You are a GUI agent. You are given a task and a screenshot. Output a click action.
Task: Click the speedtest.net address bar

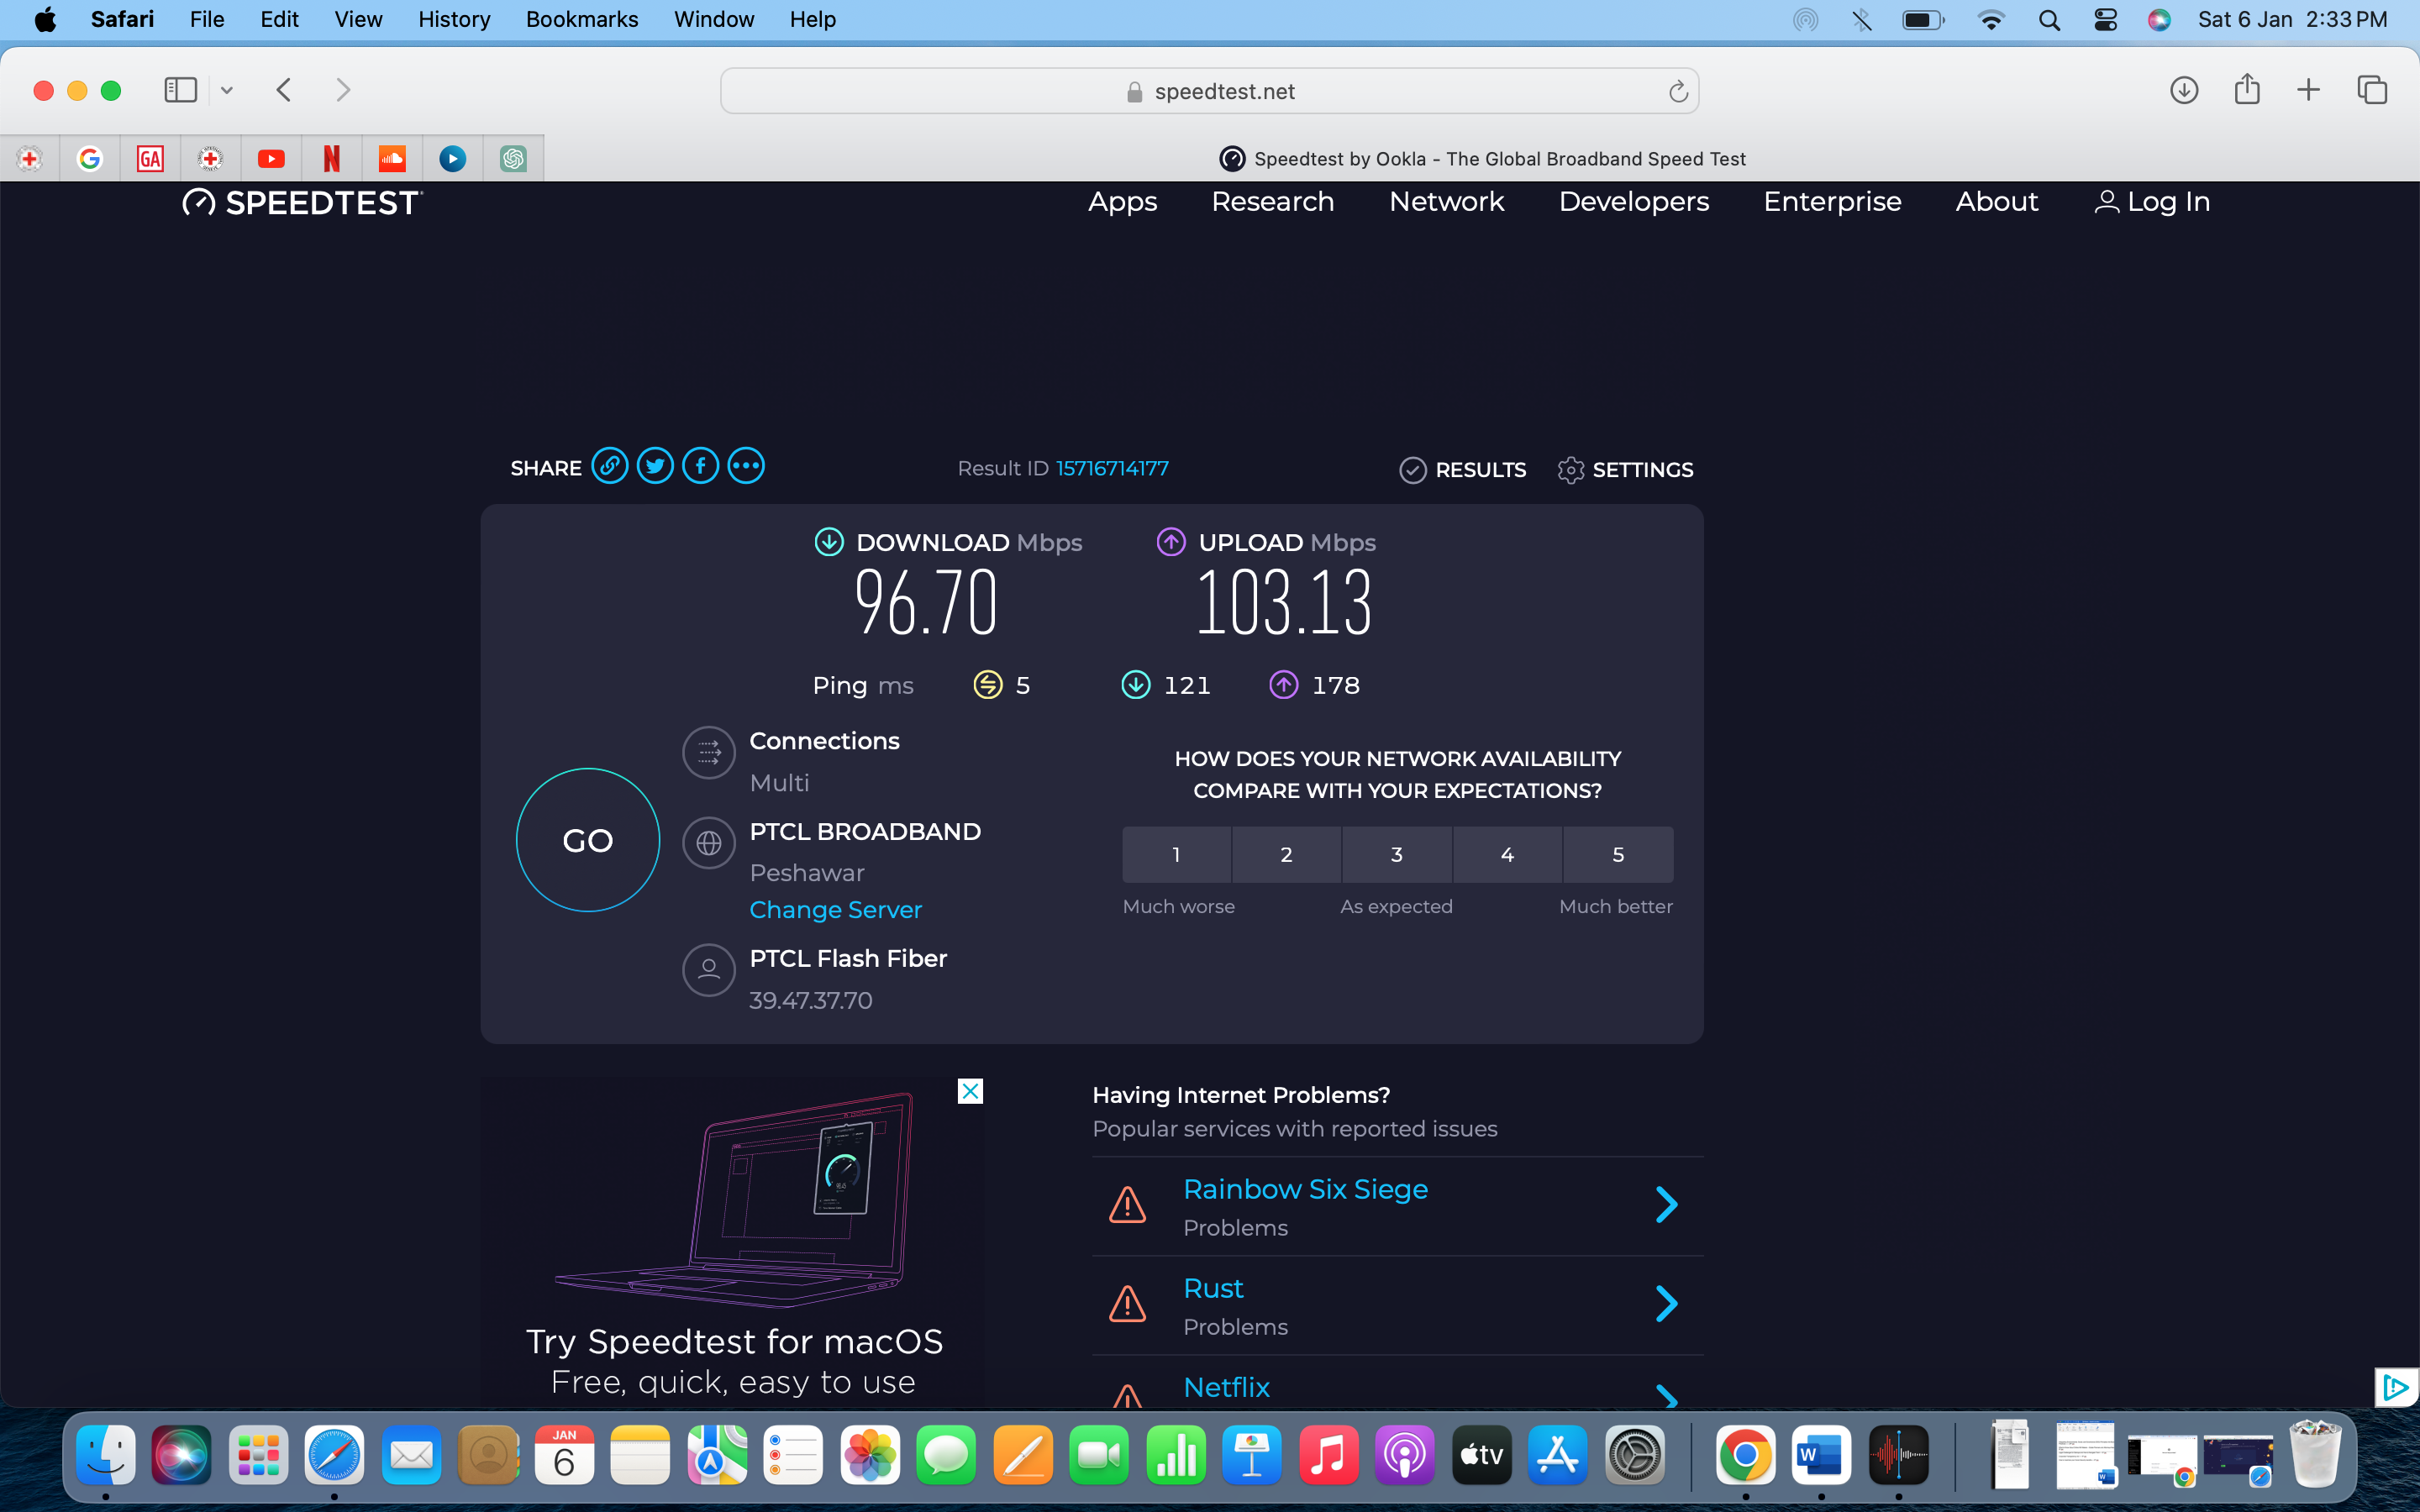[1209, 91]
